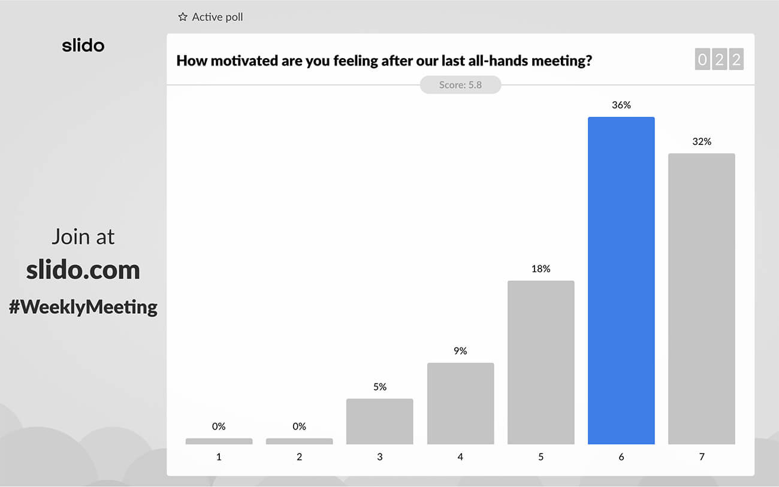The image size is (779, 487).
Task: Click the #WeeklyMeeting event code
Action: pos(83,307)
